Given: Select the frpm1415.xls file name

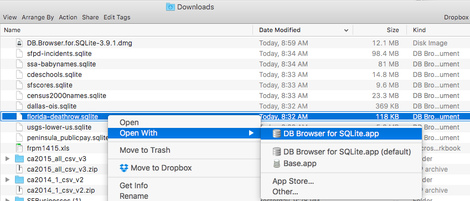Looking at the screenshot, I should 48,148.
